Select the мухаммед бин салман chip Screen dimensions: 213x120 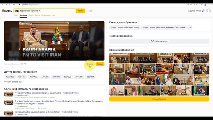pyautogui.click(x=164, y=27)
